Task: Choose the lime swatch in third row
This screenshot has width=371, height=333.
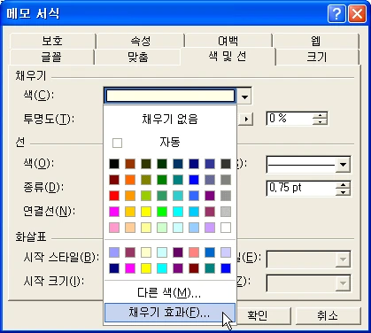Action: tap(146, 196)
